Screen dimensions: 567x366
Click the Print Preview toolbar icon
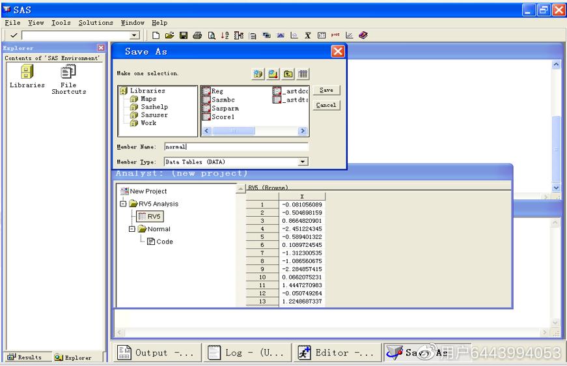211,35
